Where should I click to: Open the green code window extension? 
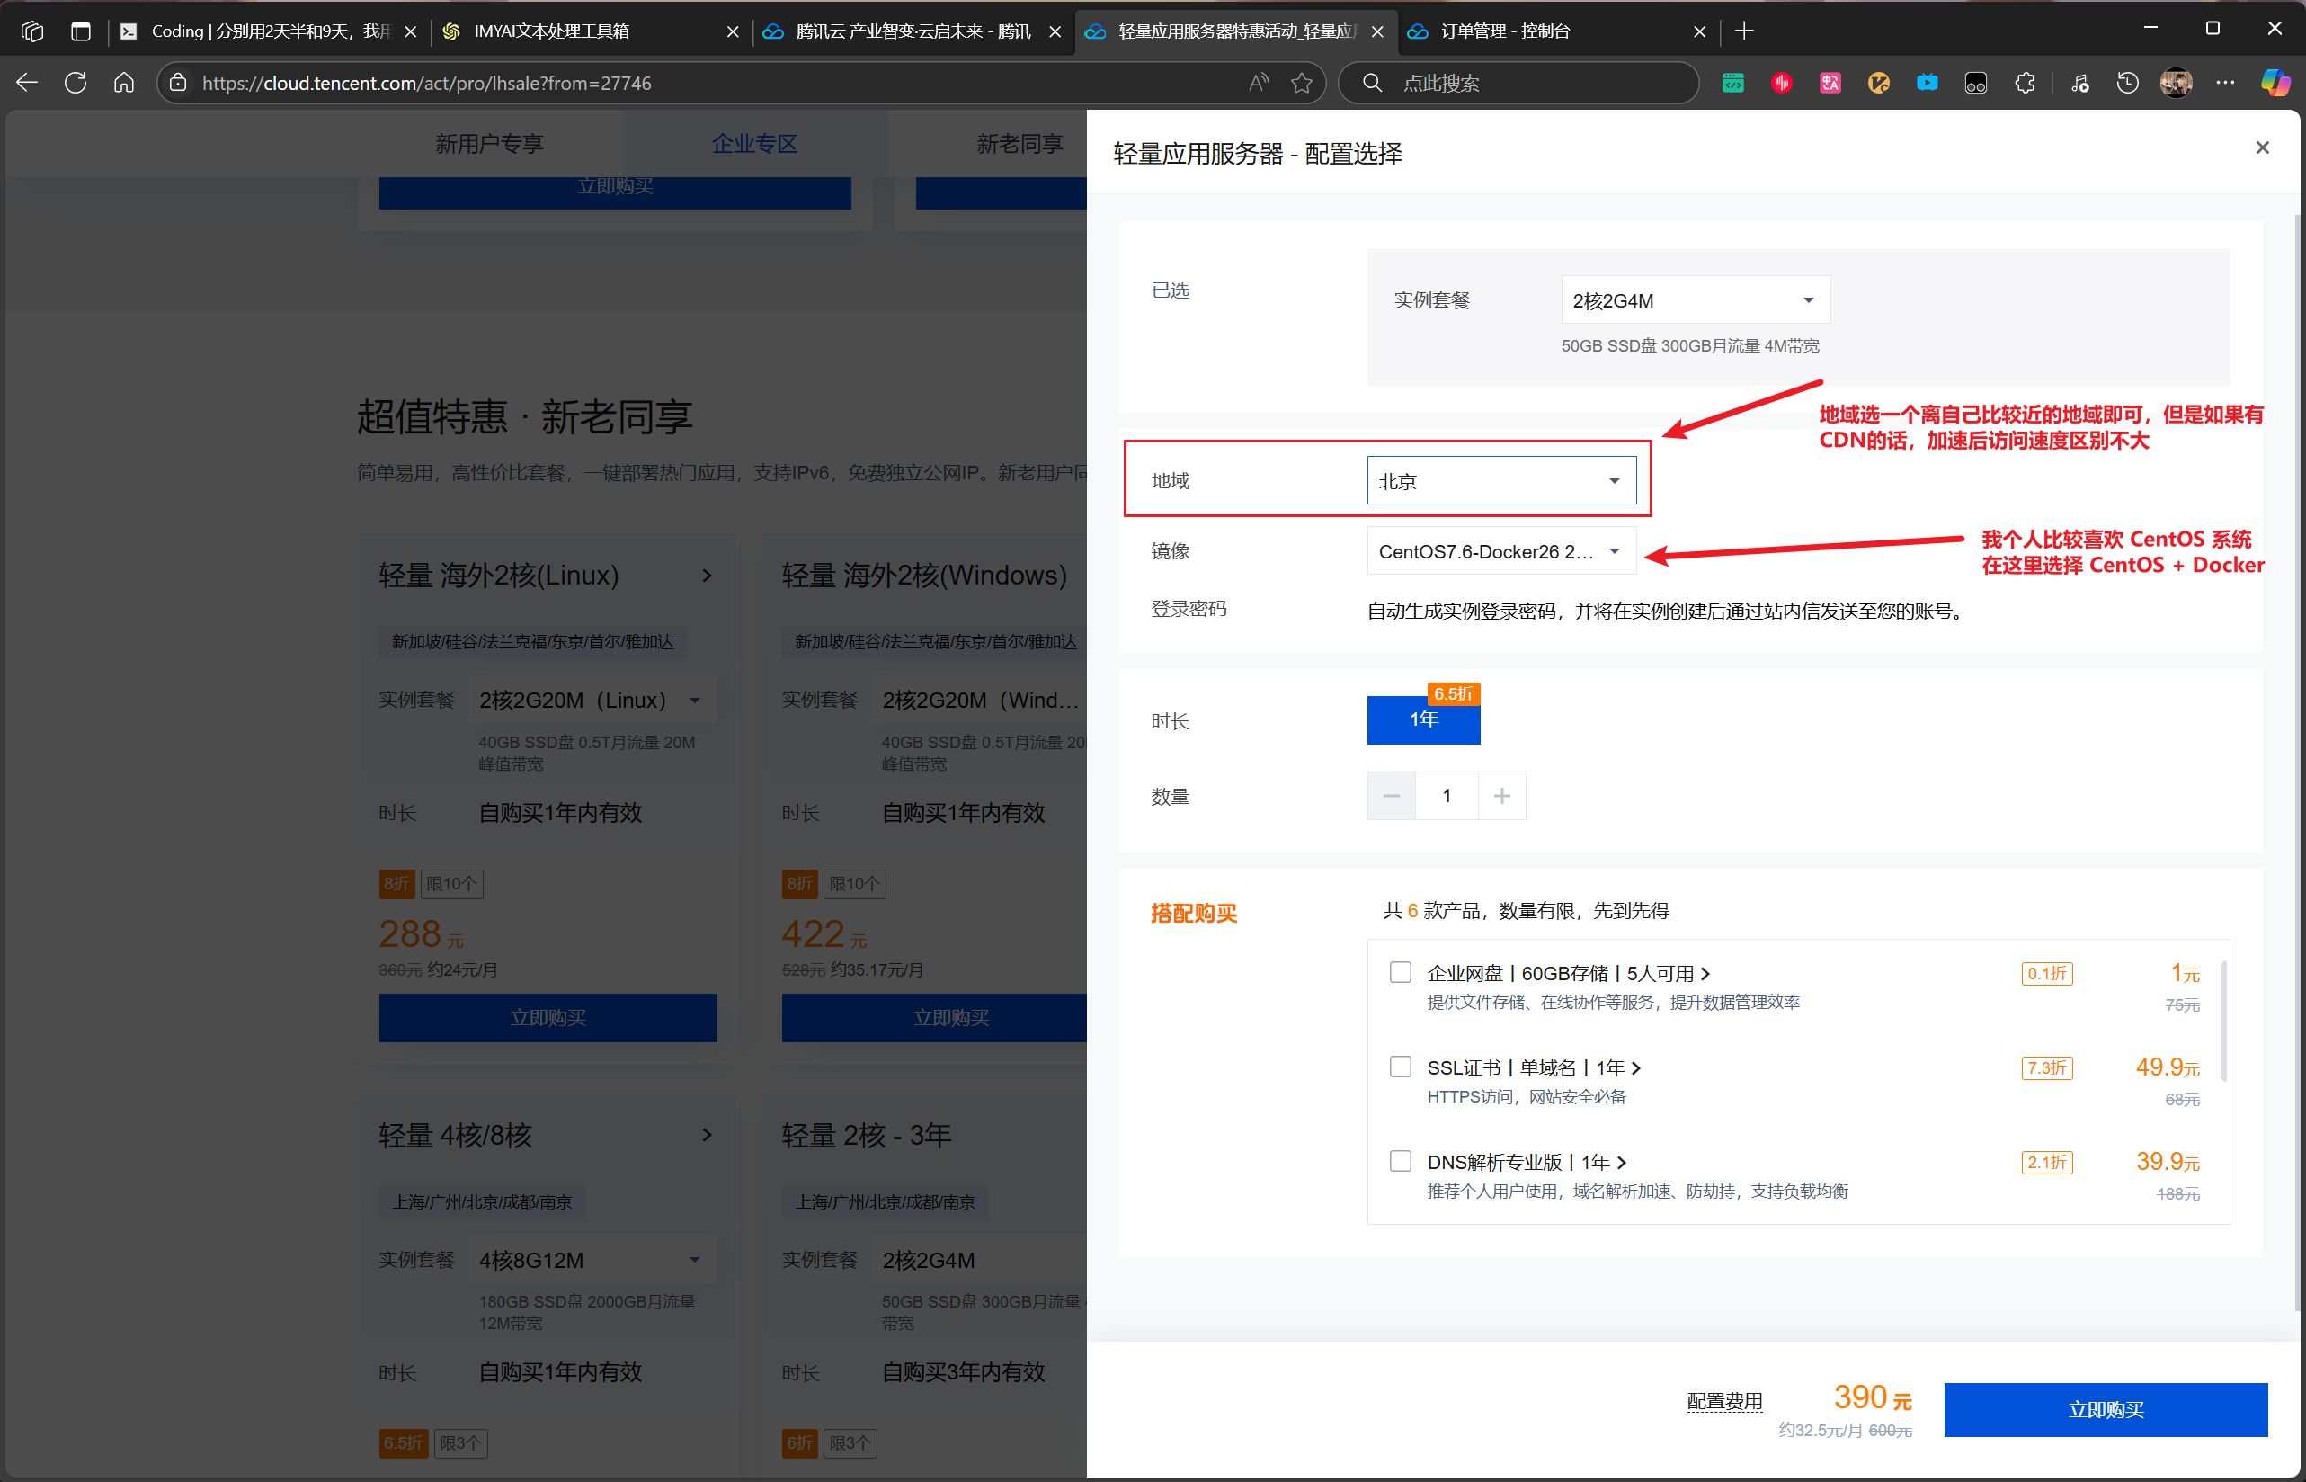point(1732,83)
